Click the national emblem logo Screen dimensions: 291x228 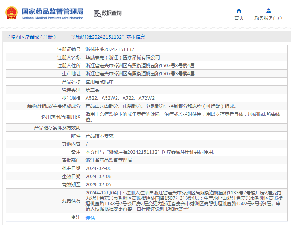tap(11, 13)
